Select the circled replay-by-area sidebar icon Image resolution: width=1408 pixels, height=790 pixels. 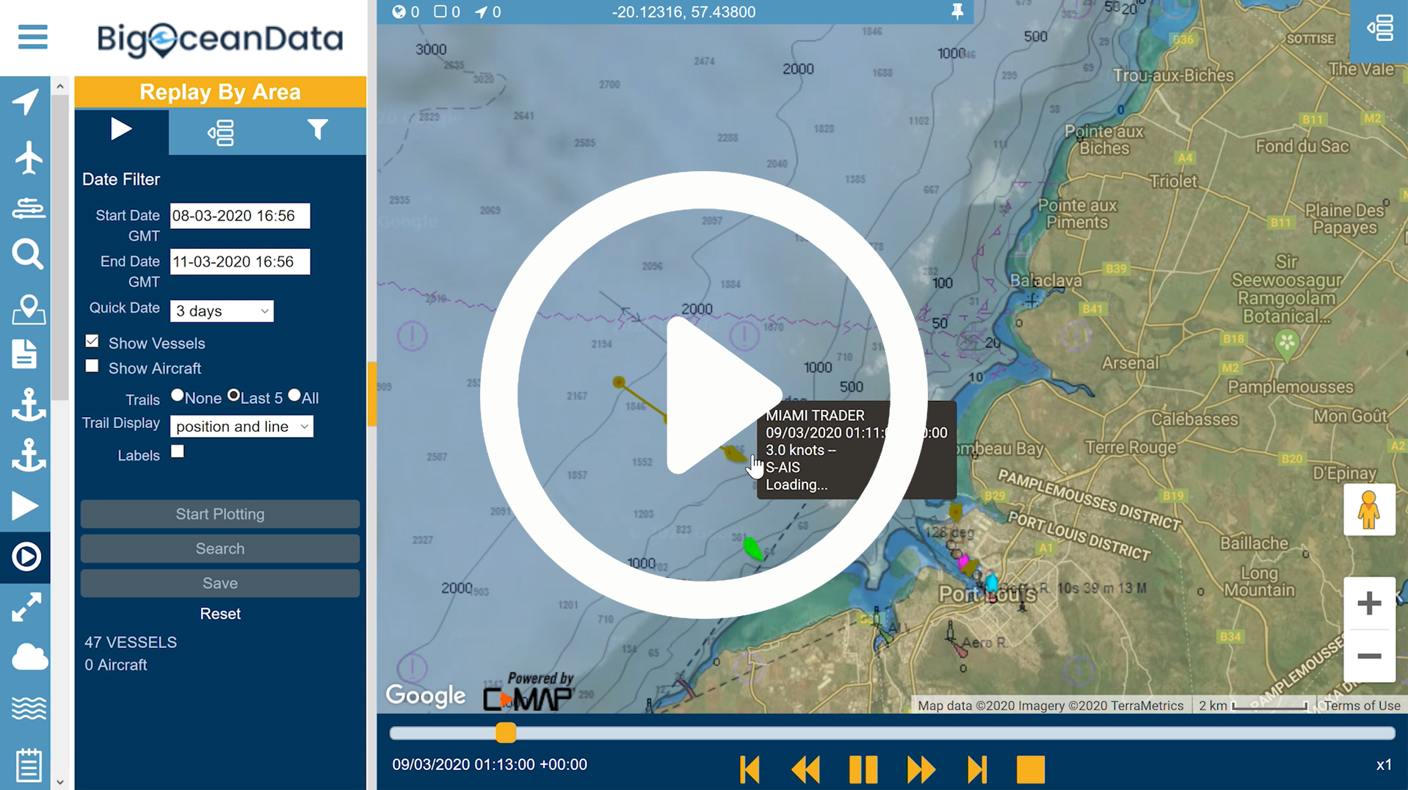(26, 557)
